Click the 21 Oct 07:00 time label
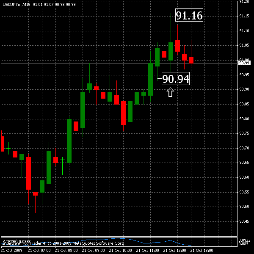 click(x=39, y=251)
